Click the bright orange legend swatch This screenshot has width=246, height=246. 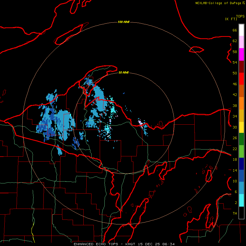241,103
